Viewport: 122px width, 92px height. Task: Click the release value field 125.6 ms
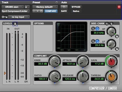(x=69, y=79)
